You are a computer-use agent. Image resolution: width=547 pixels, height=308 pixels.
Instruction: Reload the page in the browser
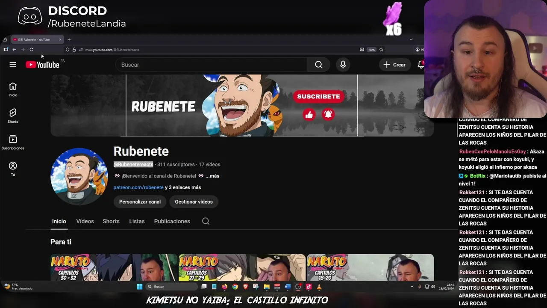[31, 50]
